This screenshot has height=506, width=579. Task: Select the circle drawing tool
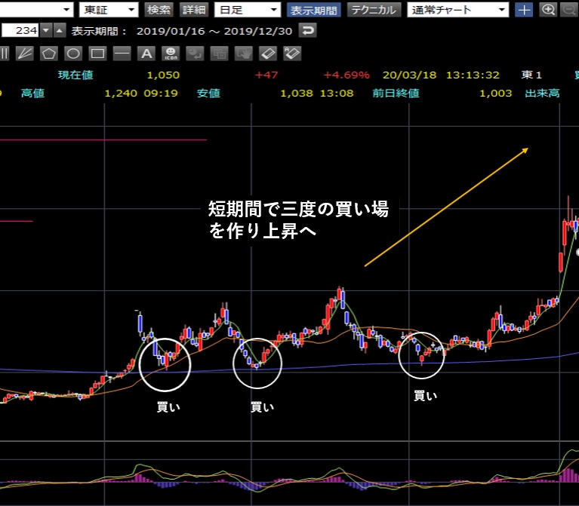(x=73, y=54)
